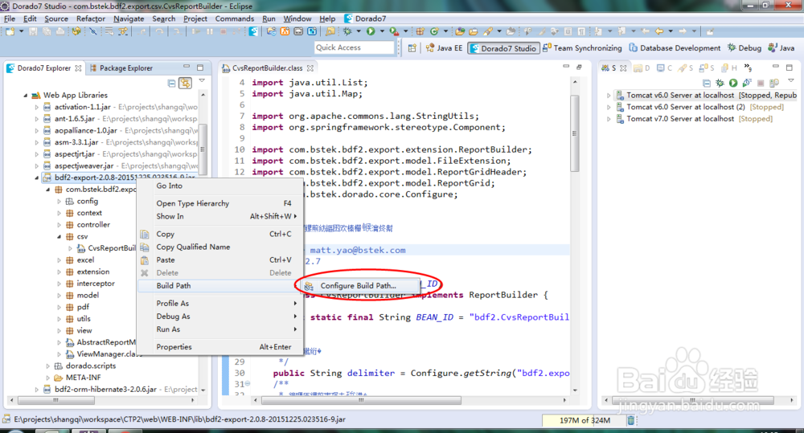Open the Run toolbar dropdown arrow
The width and height of the screenshot is (804, 433).
382,32
